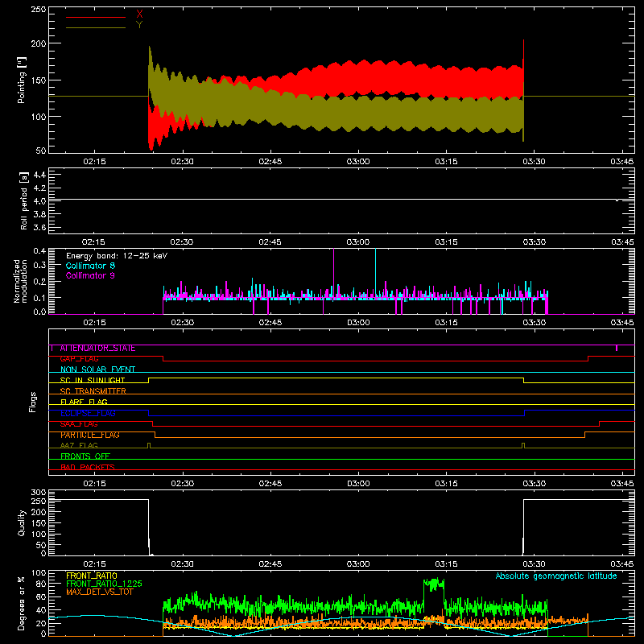Click the BAD_PACKETS flag label
The height and width of the screenshot is (644, 644).
88,467
